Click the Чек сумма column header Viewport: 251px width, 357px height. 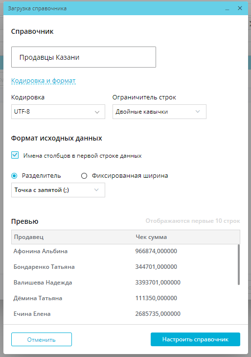(151, 237)
